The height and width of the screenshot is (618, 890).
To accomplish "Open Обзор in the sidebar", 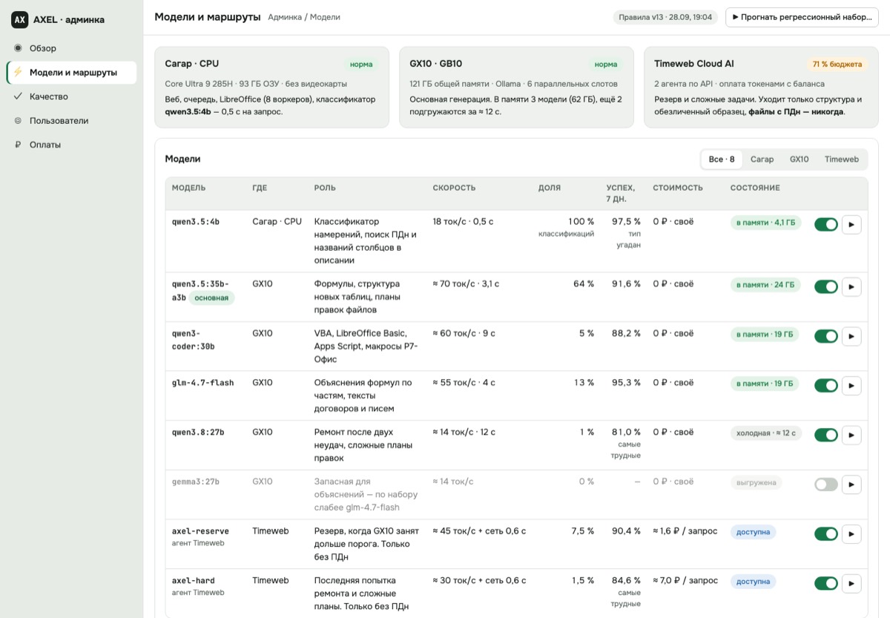I will (71, 48).
